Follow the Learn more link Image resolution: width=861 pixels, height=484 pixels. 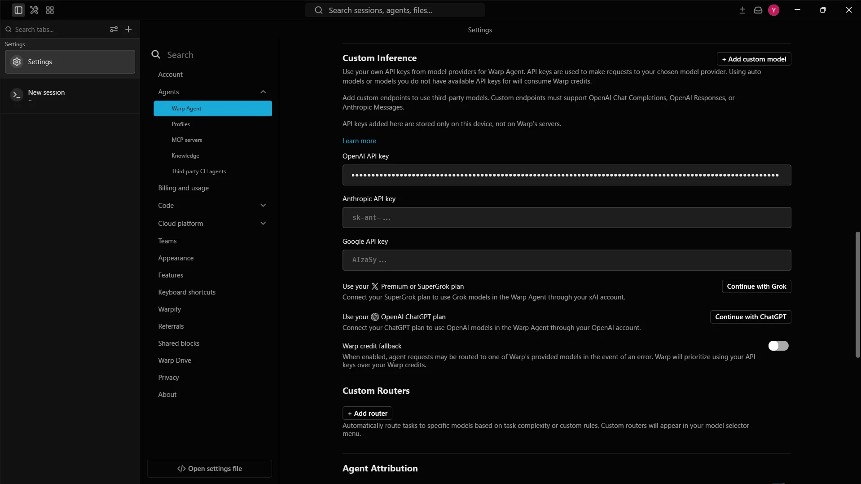pyautogui.click(x=359, y=141)
